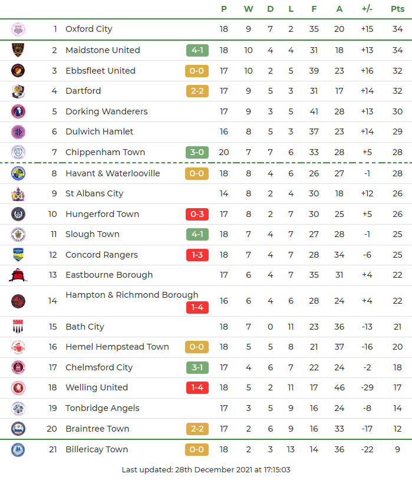Click the St Albans City crest

[18, 193]
